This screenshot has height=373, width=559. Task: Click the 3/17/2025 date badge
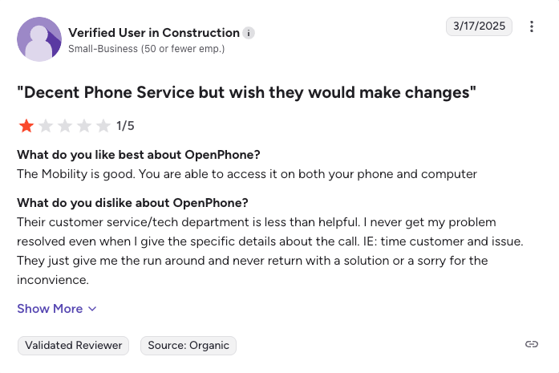click(x=479, y=26)
